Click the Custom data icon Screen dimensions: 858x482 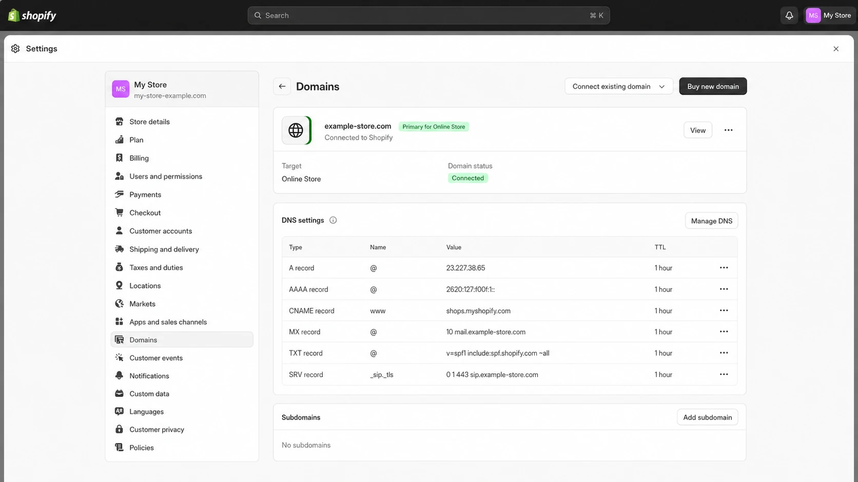tap(119, 393)
